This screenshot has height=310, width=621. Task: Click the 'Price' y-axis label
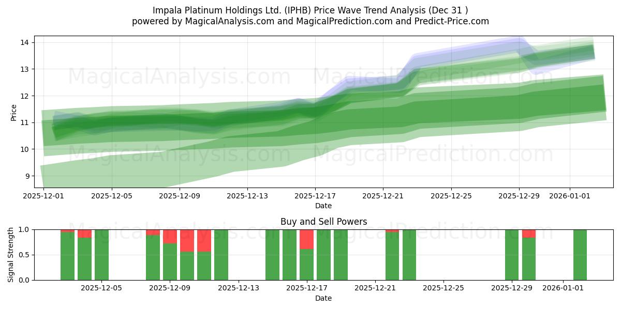click(x=14, y=112)
